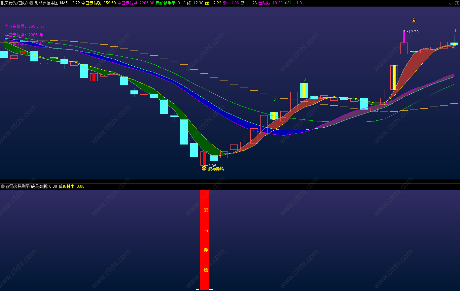This screenshot has width=460, height=291.
Task: Click the diamond icon in top-right corner
Action: click(451, 3)
